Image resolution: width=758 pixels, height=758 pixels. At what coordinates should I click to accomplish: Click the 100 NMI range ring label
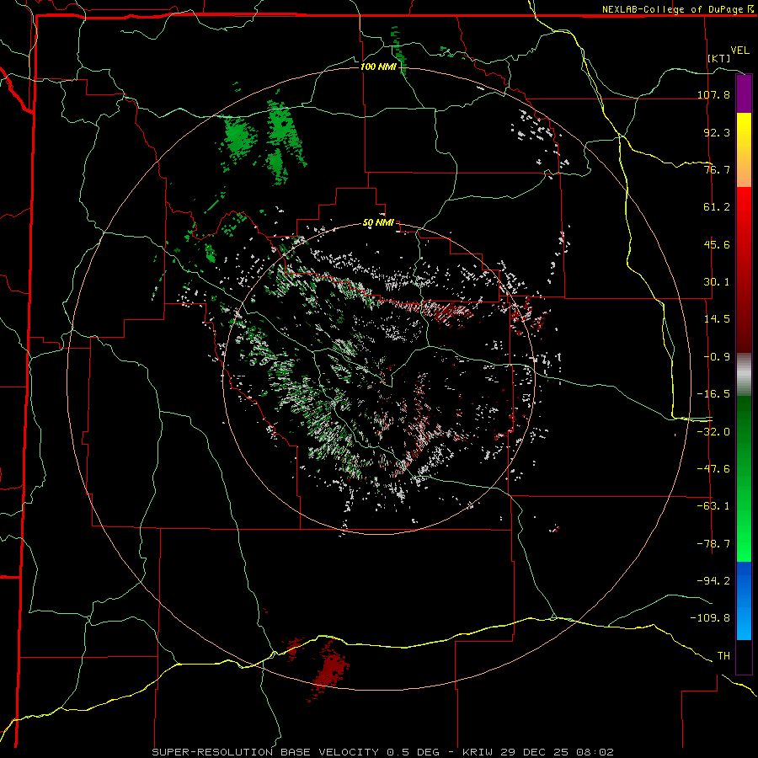(378, 67)
